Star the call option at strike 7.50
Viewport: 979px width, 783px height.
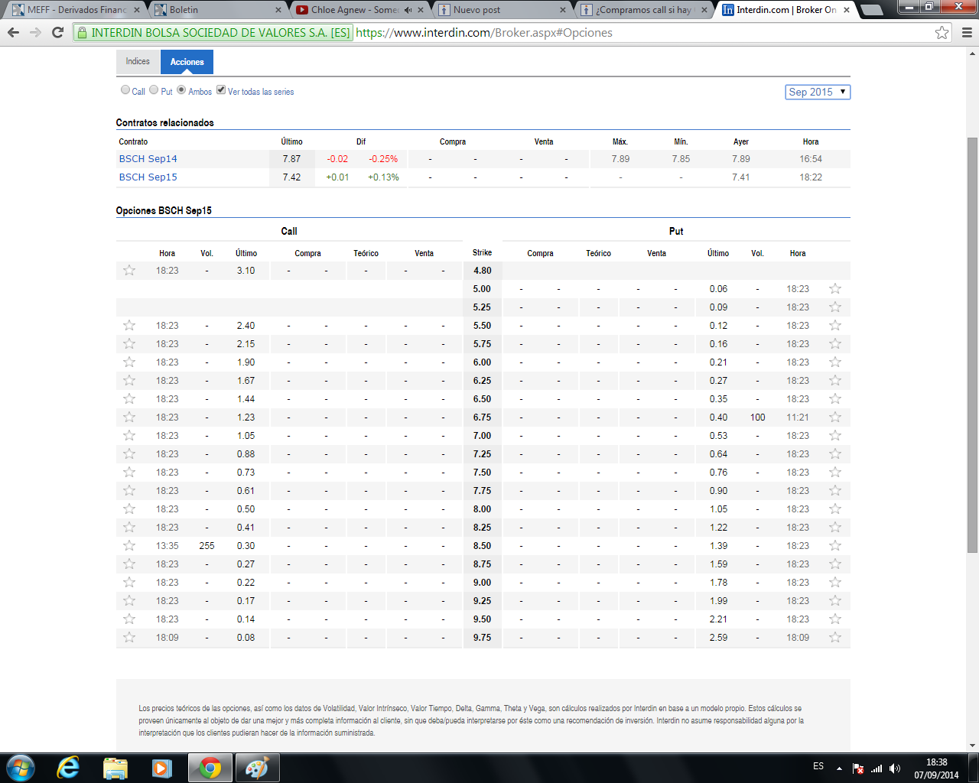tap(129, 472)
